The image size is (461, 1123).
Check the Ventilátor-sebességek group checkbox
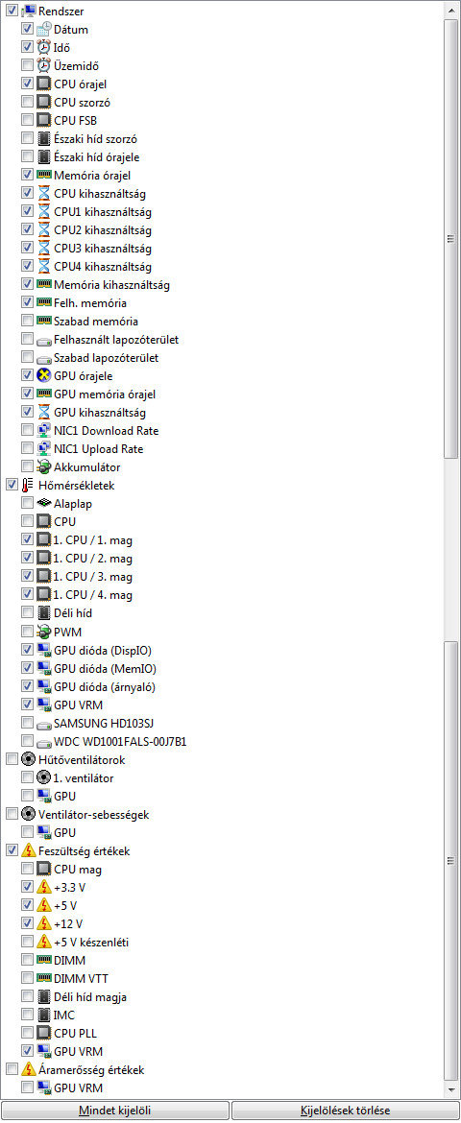(x=12, y=814)
